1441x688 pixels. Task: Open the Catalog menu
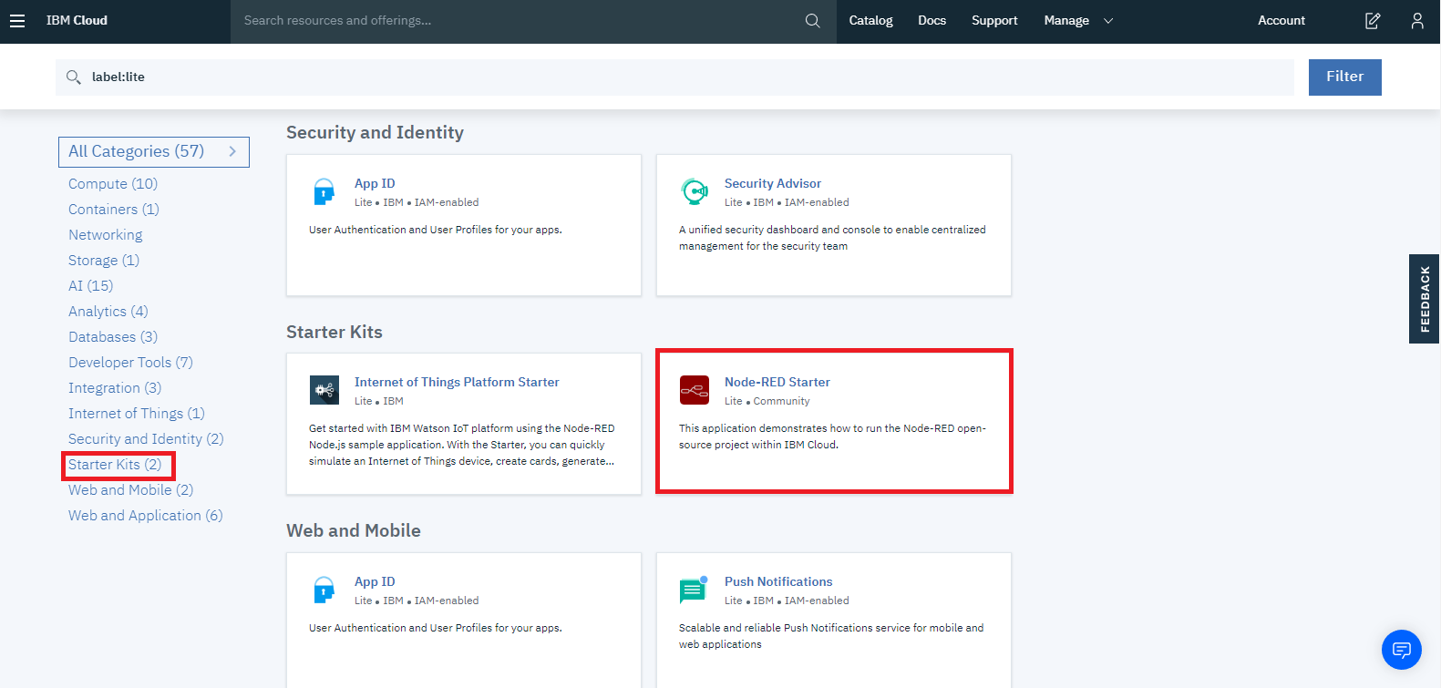870,21
